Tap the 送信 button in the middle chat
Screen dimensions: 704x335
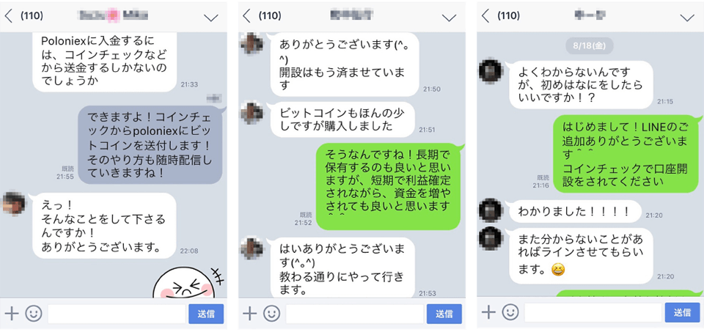coord(444,314)
